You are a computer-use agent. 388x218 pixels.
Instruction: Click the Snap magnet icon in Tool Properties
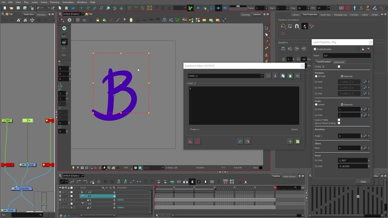point(297,26)
